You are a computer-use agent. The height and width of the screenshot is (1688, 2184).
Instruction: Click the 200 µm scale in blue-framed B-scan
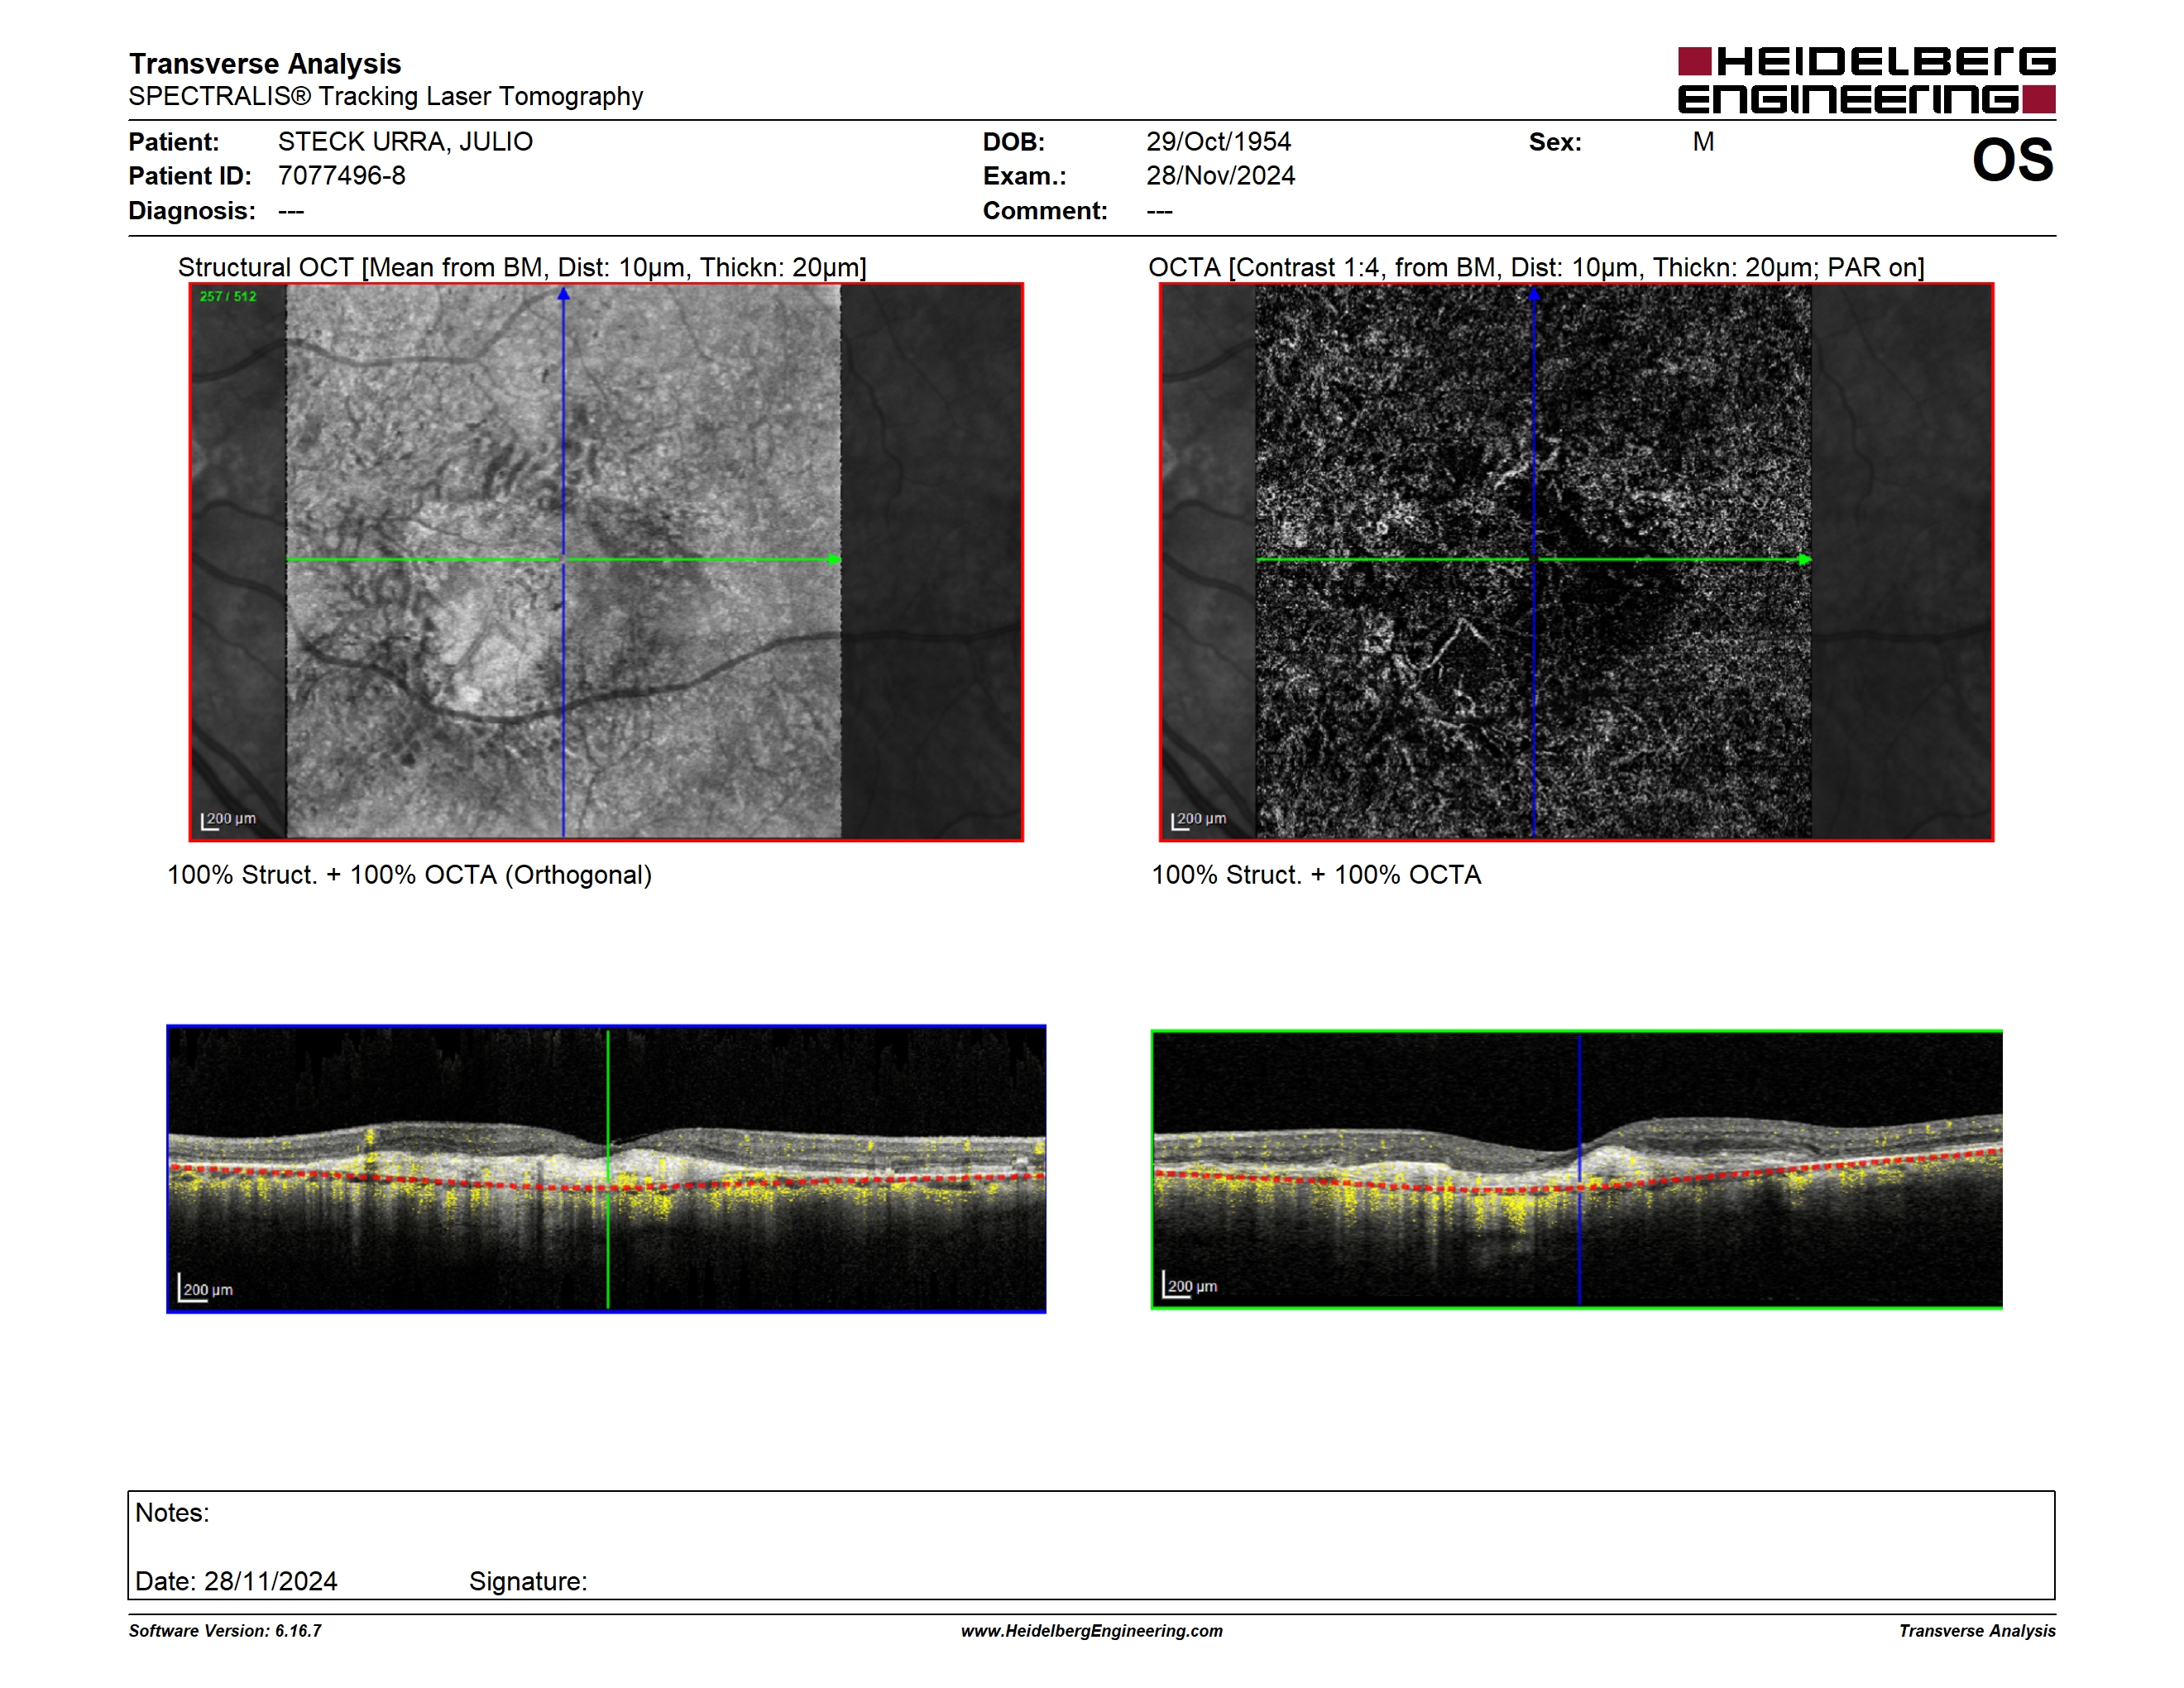(205, 1288)
